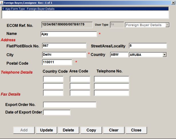The height and width of the screenshot is (139, 176).
Task: Click the Name input field
Action: click(69, 34)
